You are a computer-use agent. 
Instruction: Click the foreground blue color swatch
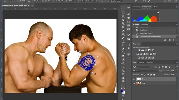coord(122,91)
